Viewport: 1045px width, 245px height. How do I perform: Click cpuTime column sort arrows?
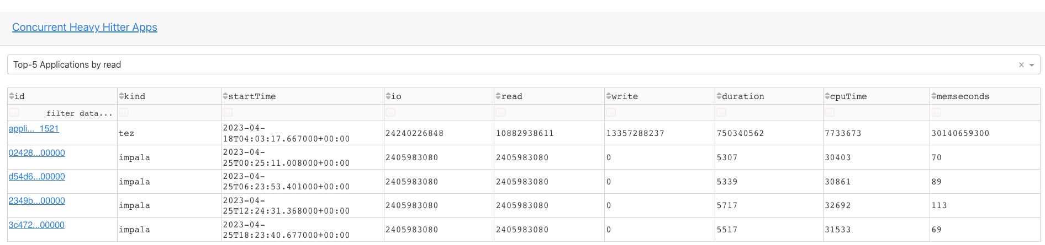[x=827, y=96]
